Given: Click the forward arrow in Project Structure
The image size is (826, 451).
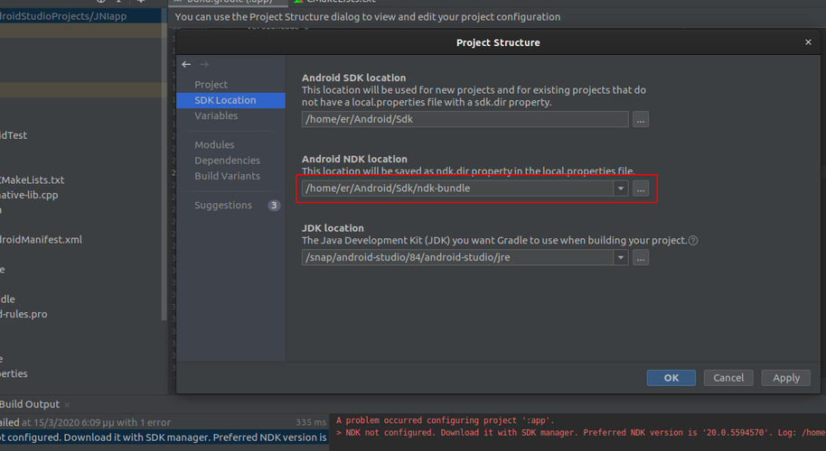Looking at the screenshot, I should pyautogui.click(x=204, y=65).
